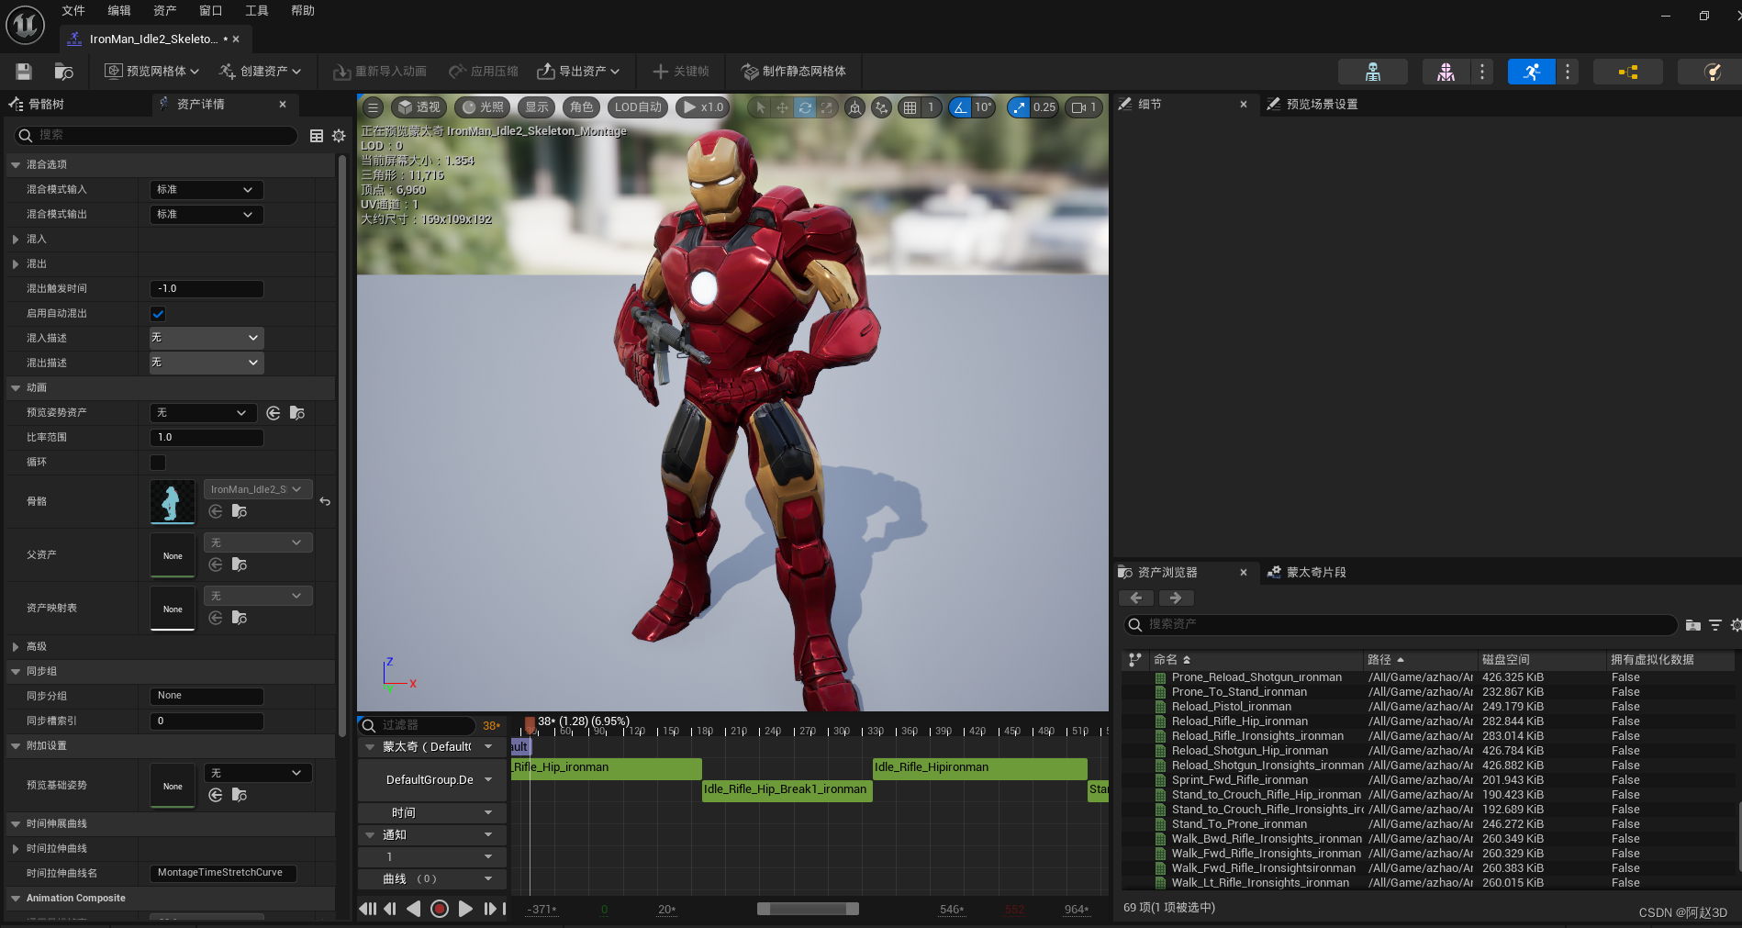This screenshot has height=928, width=1742.
Task: Open the File menu
Action: point(73,11)
